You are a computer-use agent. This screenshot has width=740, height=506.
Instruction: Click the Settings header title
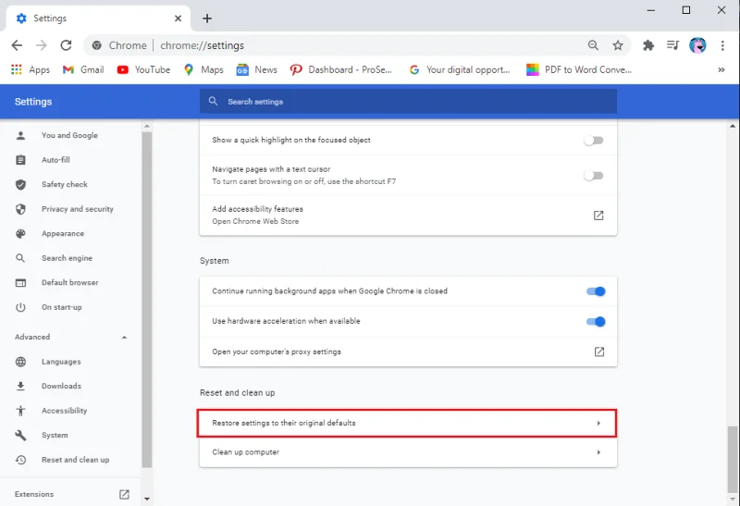tap(33, 102)
